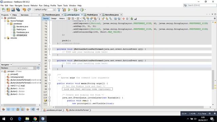The image size is (217, 122).
Task: Select initComponents() in the Navigator
Action: point(17,77)
